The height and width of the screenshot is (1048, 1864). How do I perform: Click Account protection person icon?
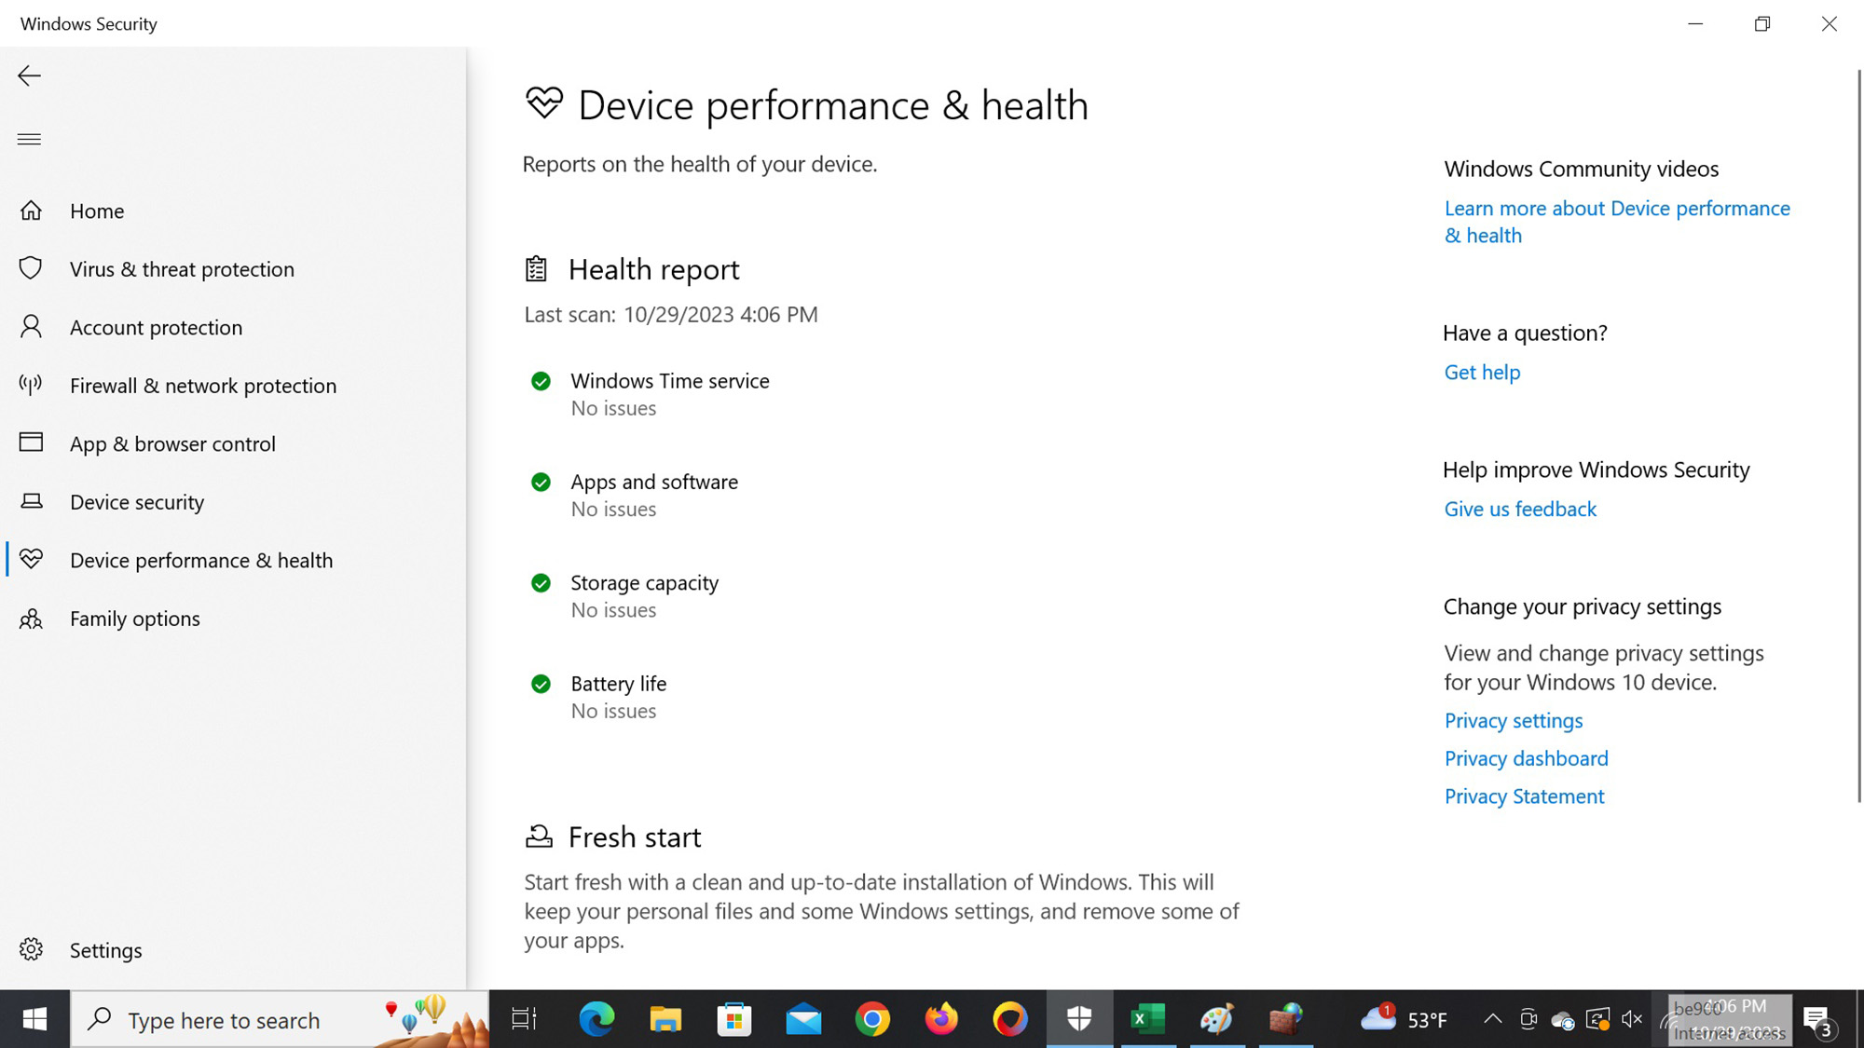coord(31,327)
